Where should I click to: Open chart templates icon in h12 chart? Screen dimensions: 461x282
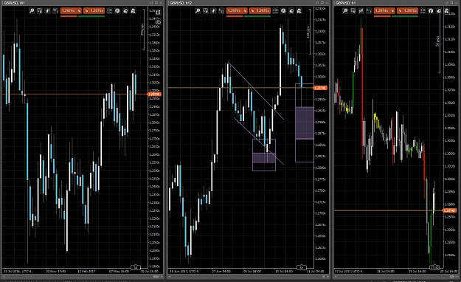tap(206, 11)
